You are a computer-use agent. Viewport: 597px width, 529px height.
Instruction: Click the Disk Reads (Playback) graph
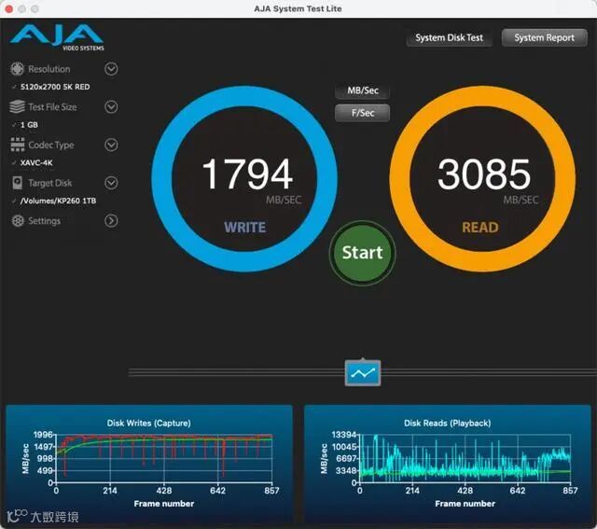coord(465,458)
